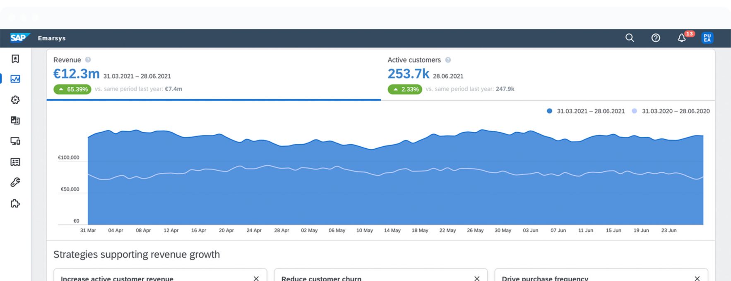Open the gear-shaped sidebar icon
The height and width of the screenshot is (281, 731).
(15, 100)
